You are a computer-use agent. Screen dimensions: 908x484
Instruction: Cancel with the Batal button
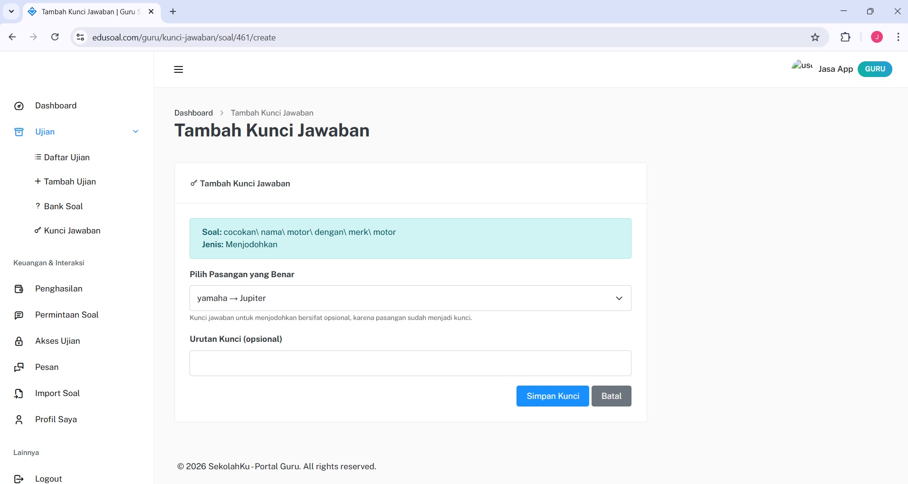[x=611, y=396]
